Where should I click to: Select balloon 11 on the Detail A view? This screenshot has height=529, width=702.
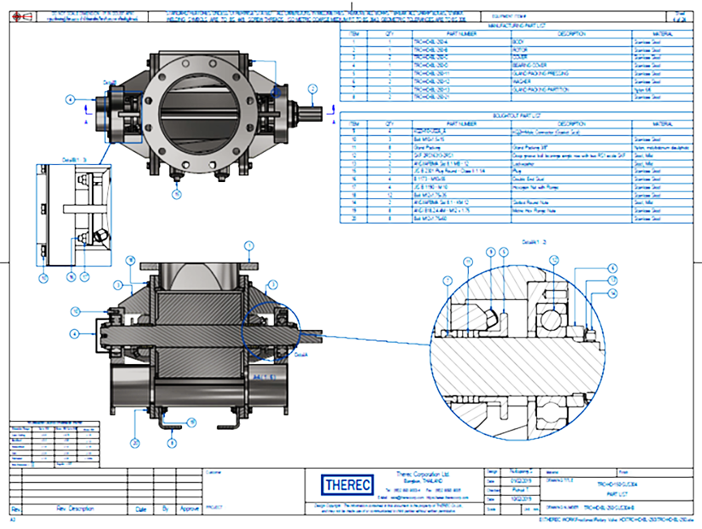point(468,262)
